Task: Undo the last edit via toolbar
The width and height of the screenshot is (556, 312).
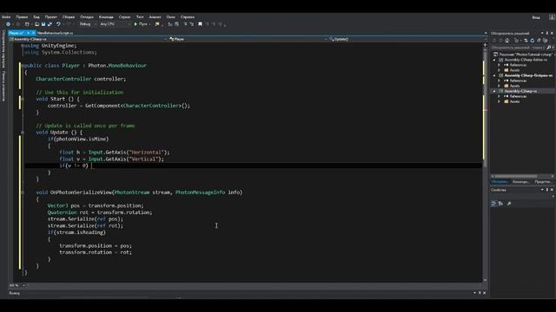Action: pos(58,24)
